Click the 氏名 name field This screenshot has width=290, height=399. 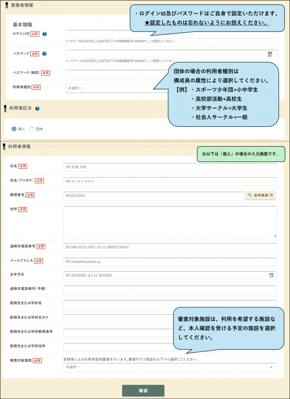(170, 167)
